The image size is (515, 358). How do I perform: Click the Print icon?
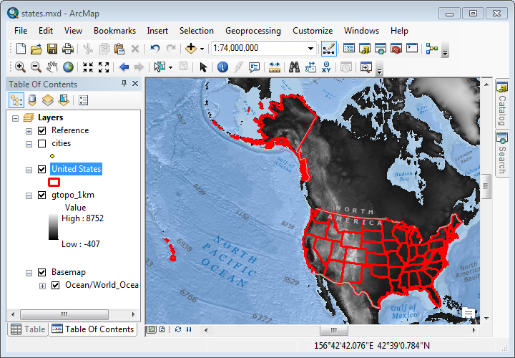tap(68, 49)
